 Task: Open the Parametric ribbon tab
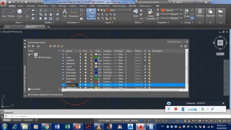(43, 6)
